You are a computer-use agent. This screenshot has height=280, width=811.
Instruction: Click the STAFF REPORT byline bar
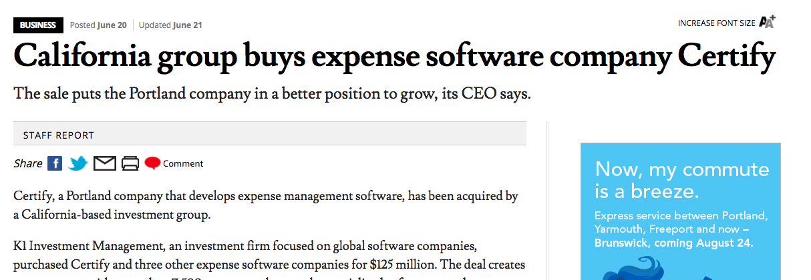[x=270, y=133]
